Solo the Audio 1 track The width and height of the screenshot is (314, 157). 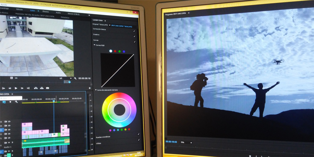pyautogui.click(x=13, y=142)
